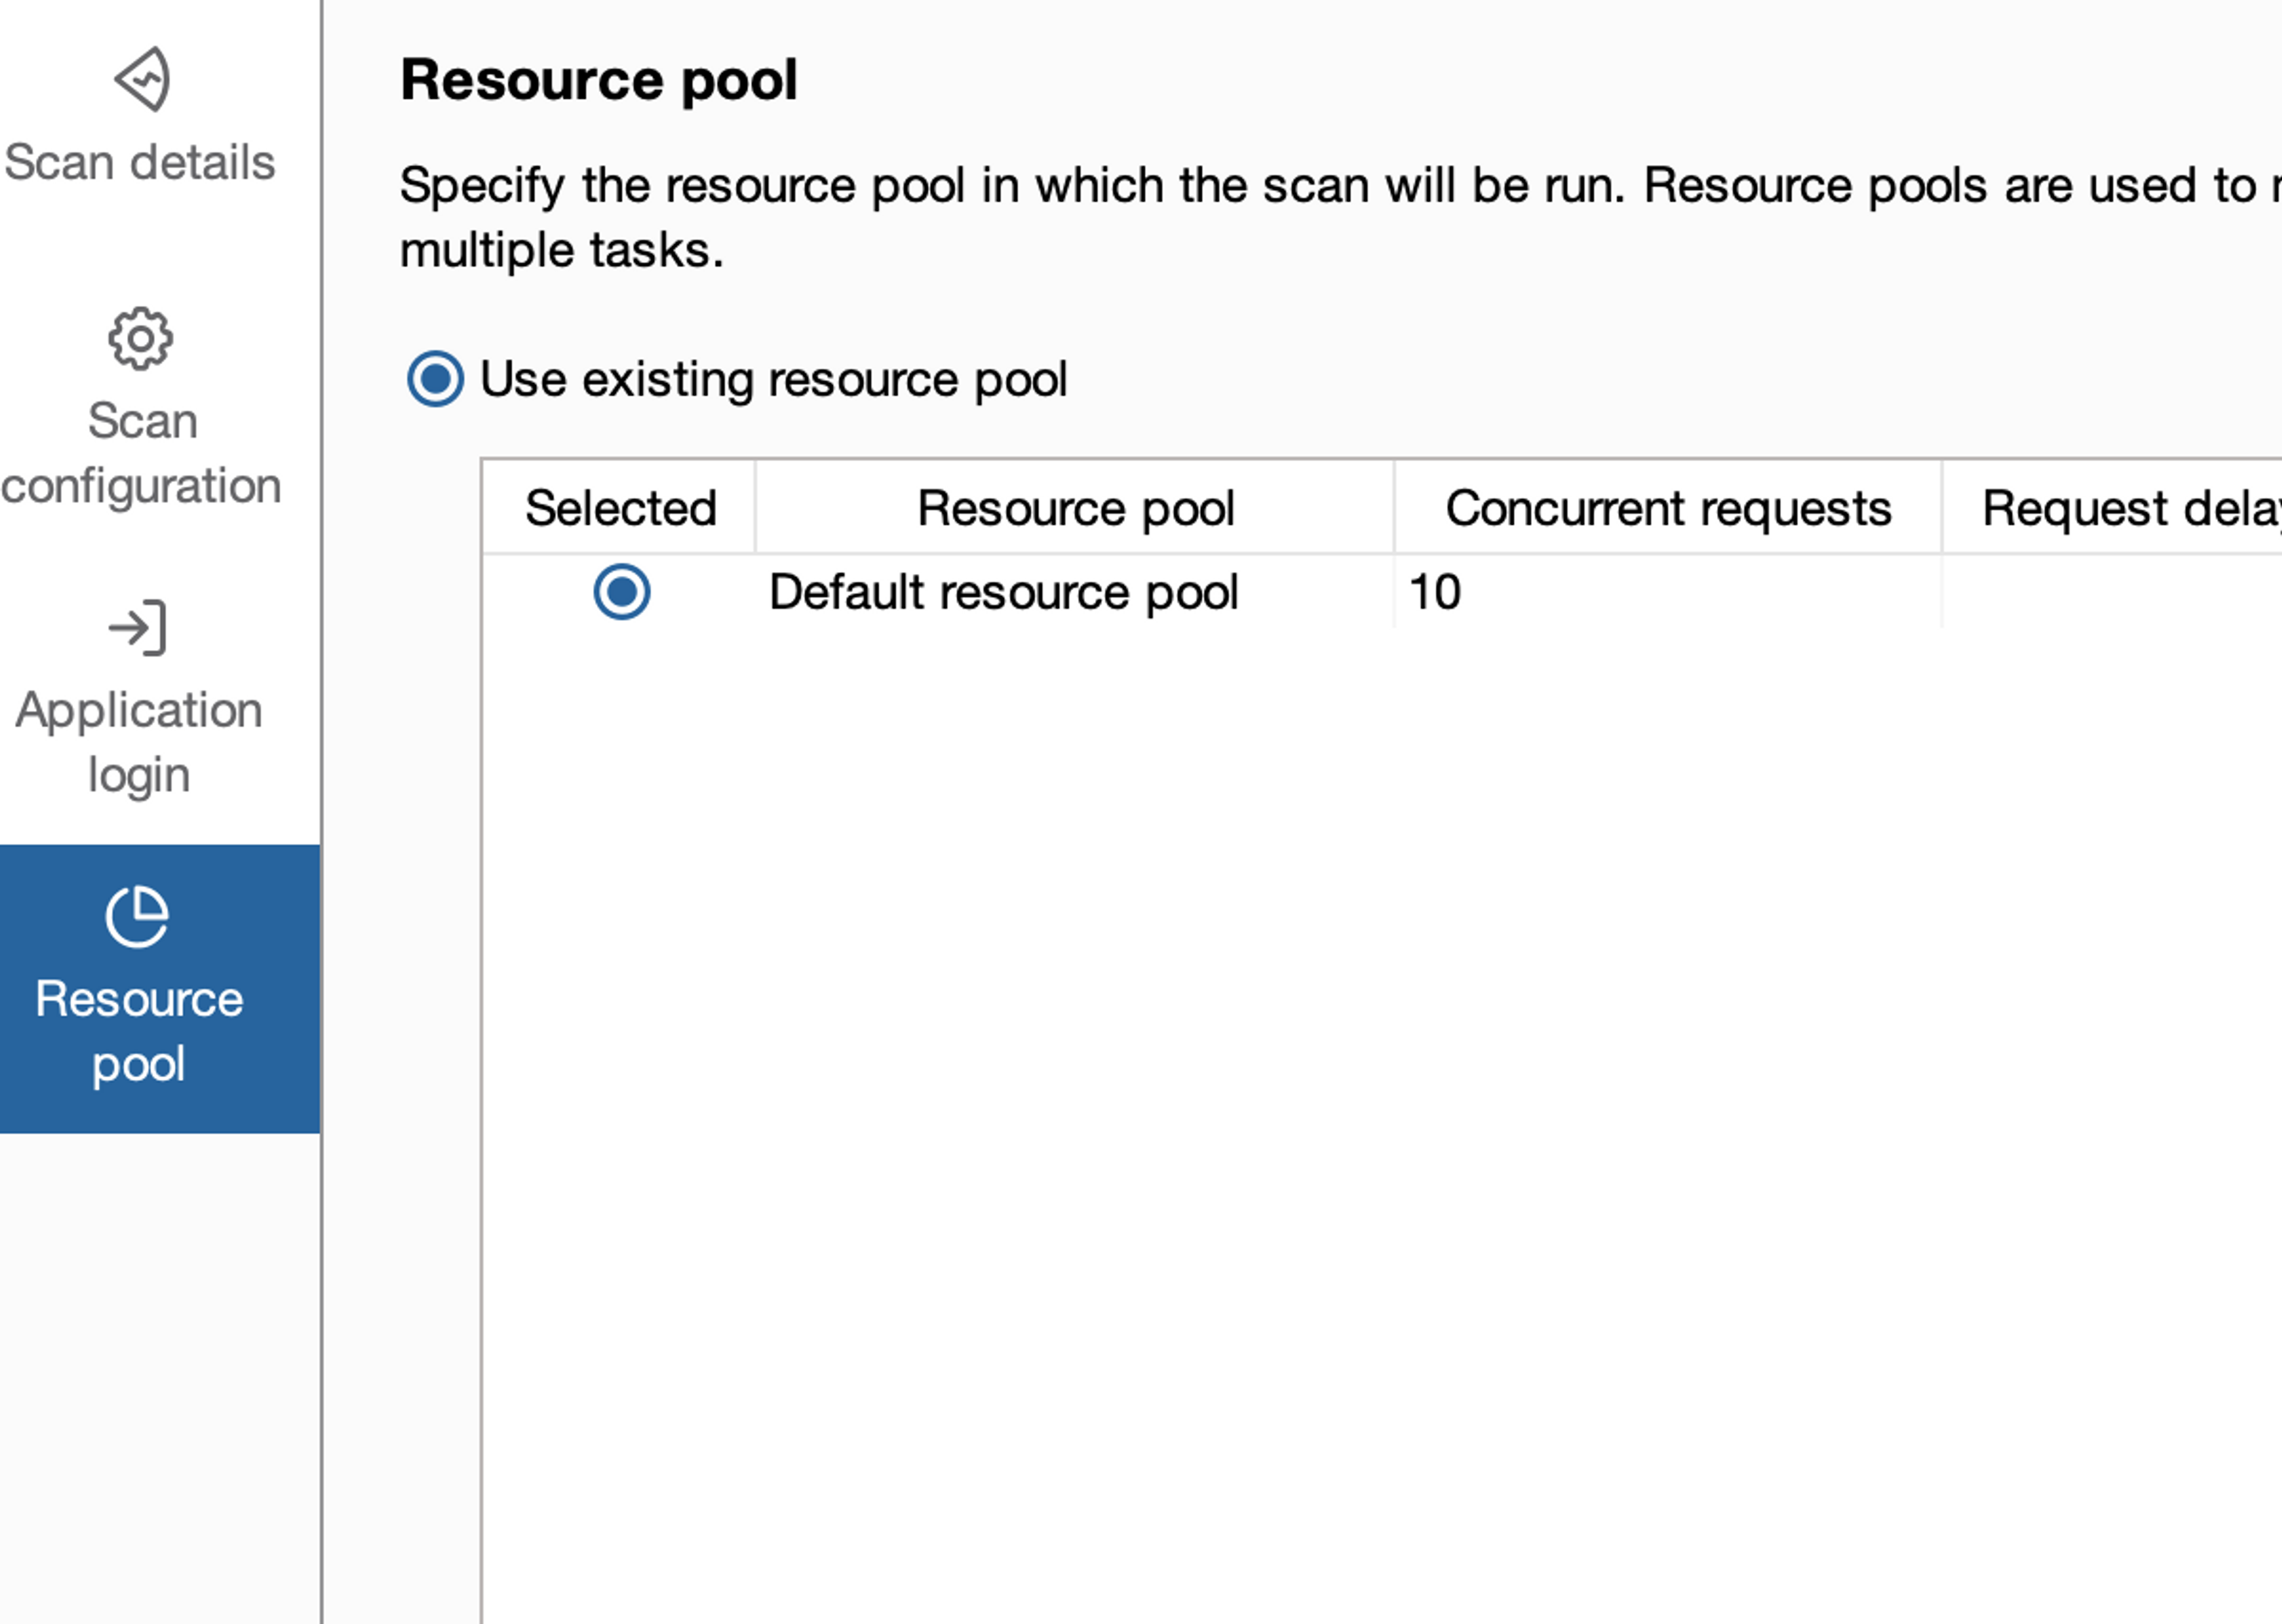The width and height of the screenshot is (2282, 1624).
Task: Select the Default resource pool name cell
Action: click(1003, 592)
